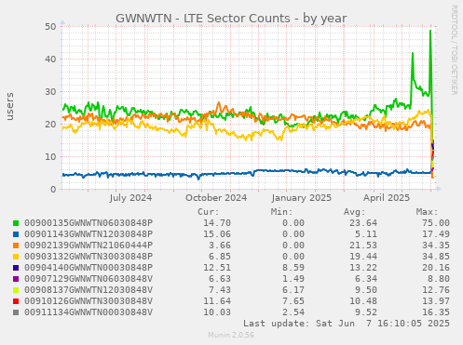This screenshot has width=463, height=345.
Task: Click legend label 00910126GWNWTN30030848V
Action: point(89,301)
